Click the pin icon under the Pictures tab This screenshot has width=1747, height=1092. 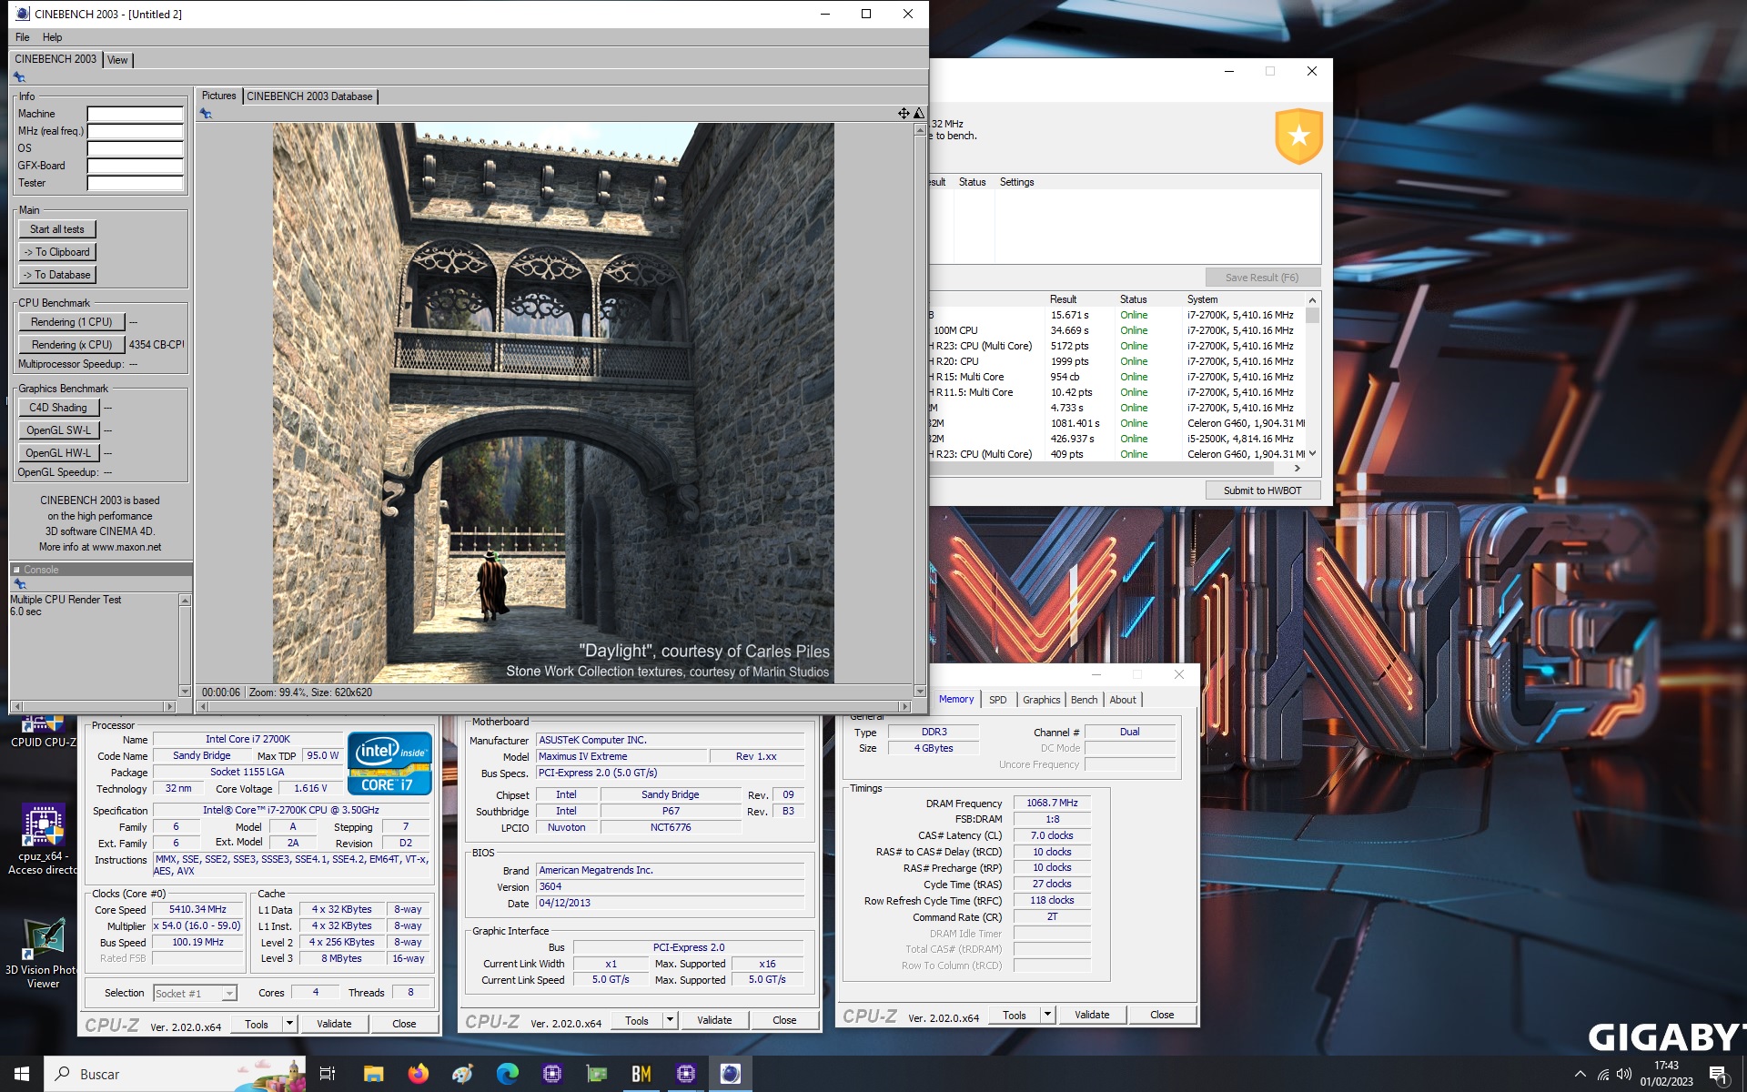206,114
